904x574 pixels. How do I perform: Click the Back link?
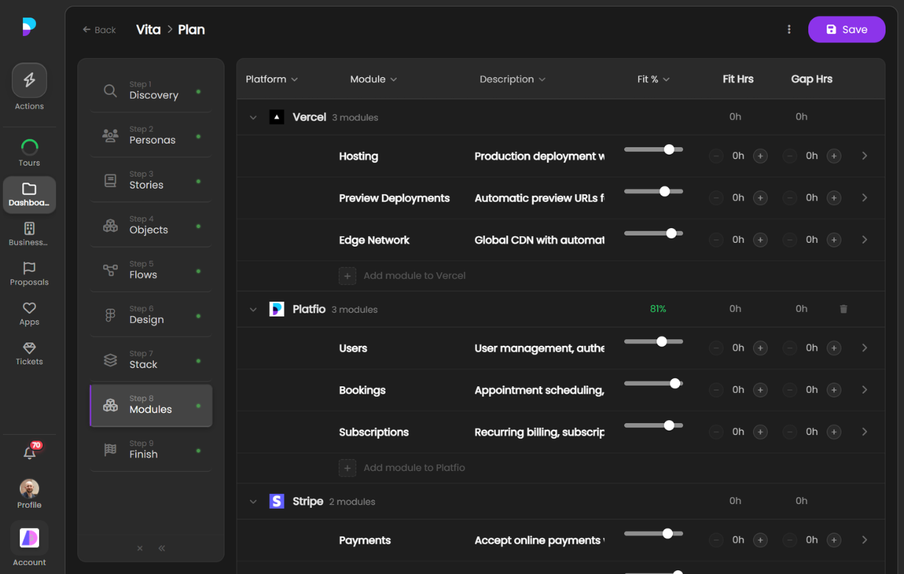99,29
